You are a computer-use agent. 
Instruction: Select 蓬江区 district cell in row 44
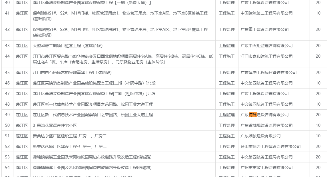(22, 56)
